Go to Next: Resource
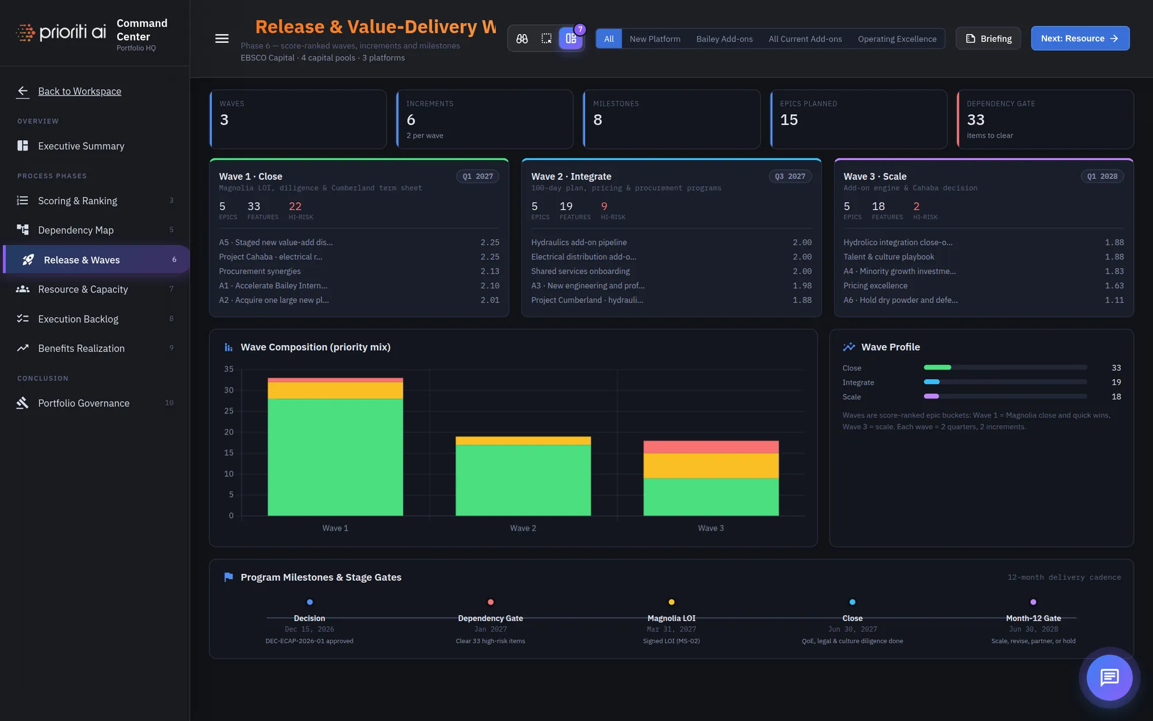The width and height of the screenshot is (1153, 721). tap(1080, 39)
